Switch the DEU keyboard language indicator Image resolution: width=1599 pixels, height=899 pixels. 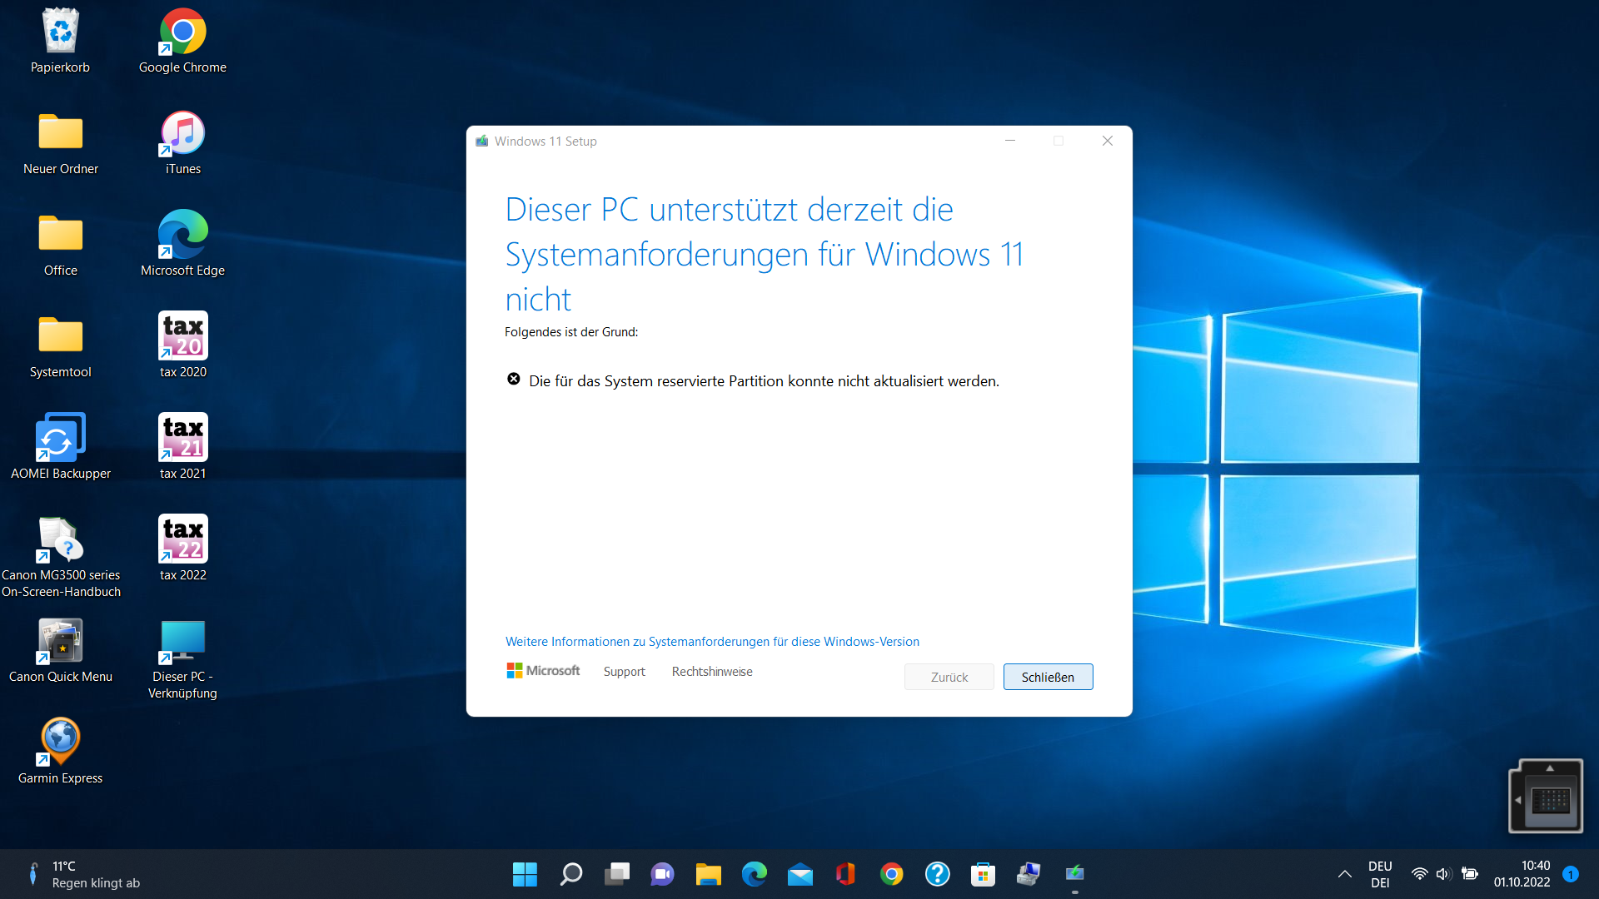click(1380, 874)
